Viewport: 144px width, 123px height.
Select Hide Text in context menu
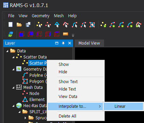67,89
